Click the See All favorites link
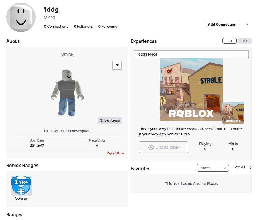Screen dimensions: 270x220 pos(239,167)
